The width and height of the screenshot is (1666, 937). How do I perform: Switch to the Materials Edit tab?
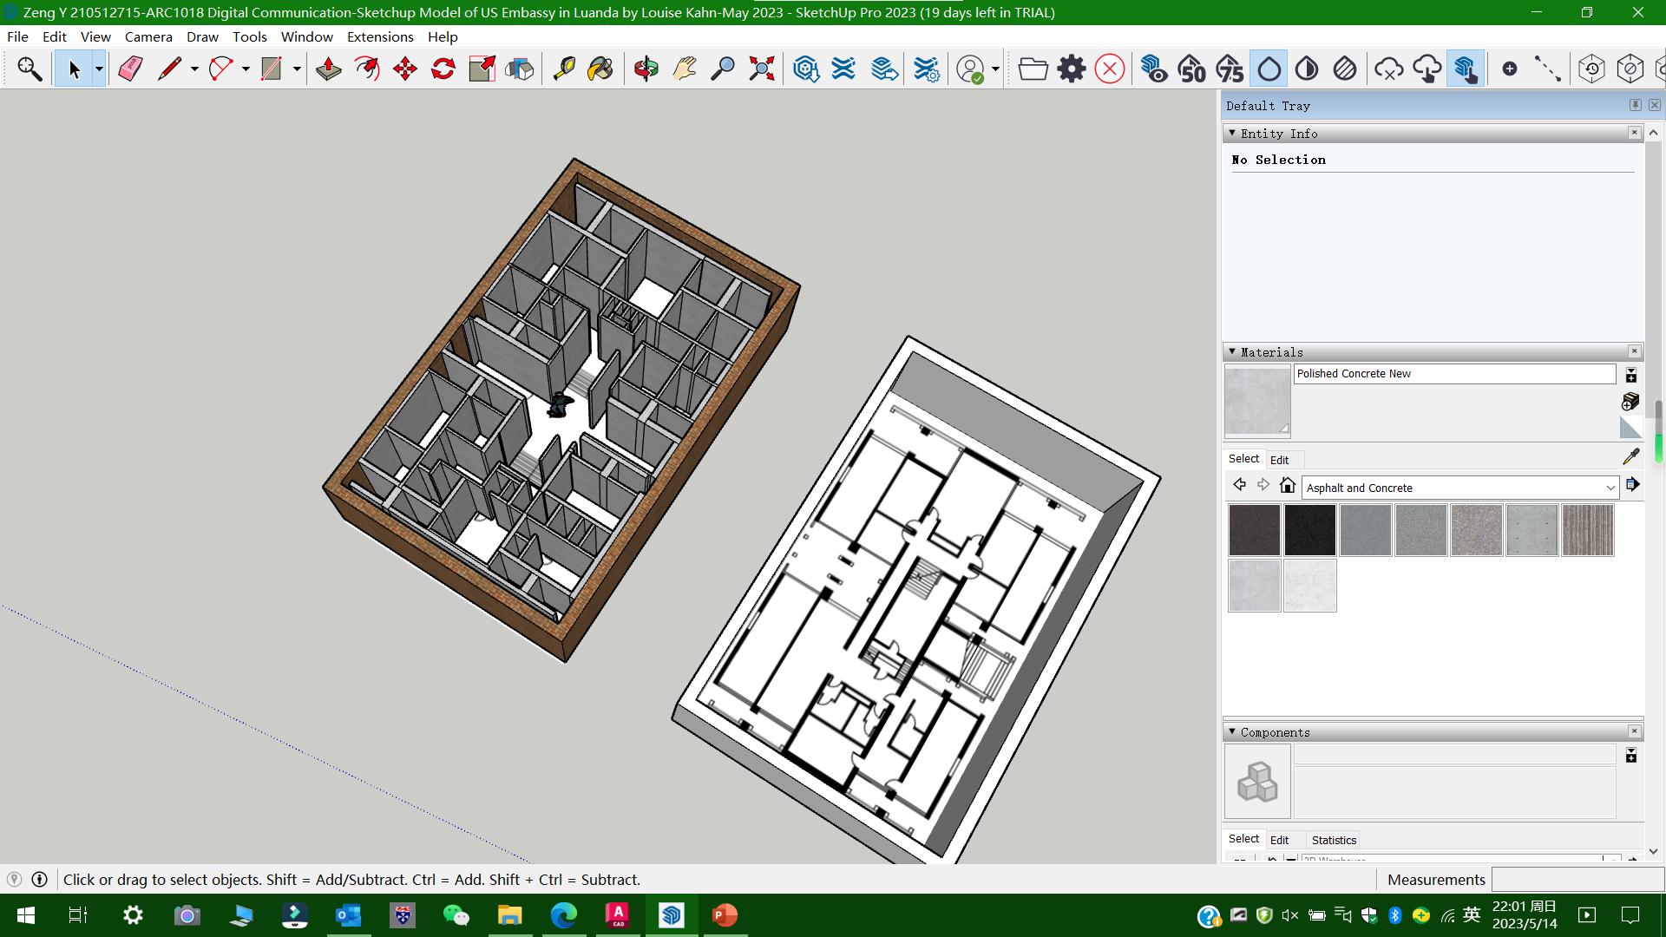click(1279, 460)
